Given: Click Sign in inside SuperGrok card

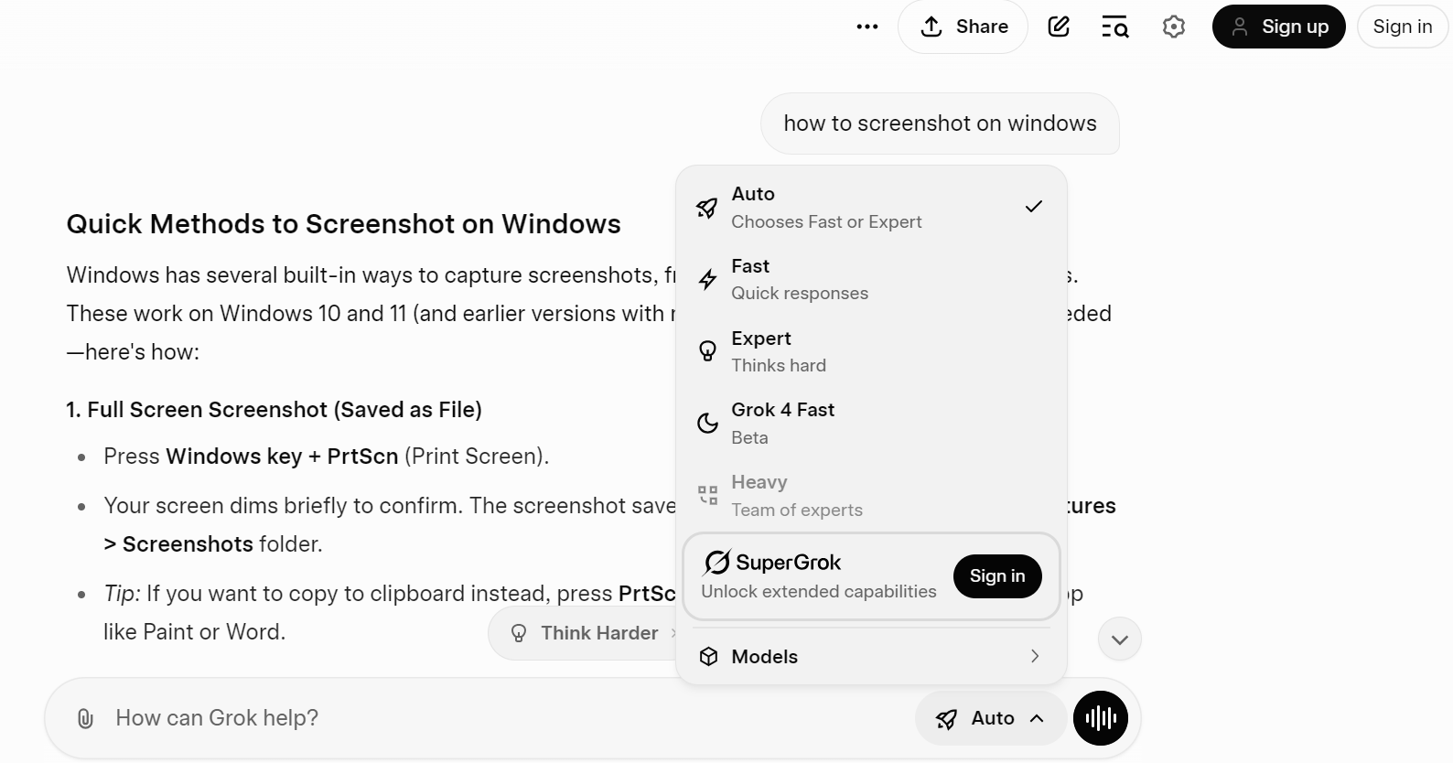Looking at the screenshot, I should [x=997, y=576].
